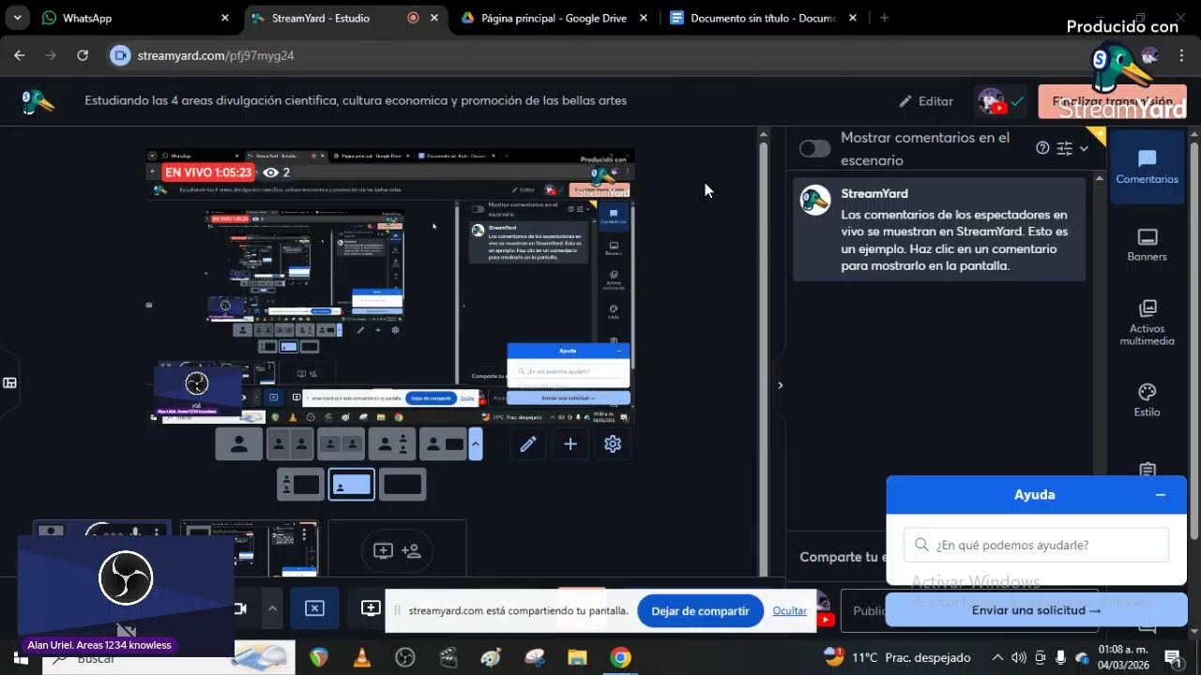
Task: Click the help search field ¿En qué podemos ayudarle?
Action: pos(1037,545)
